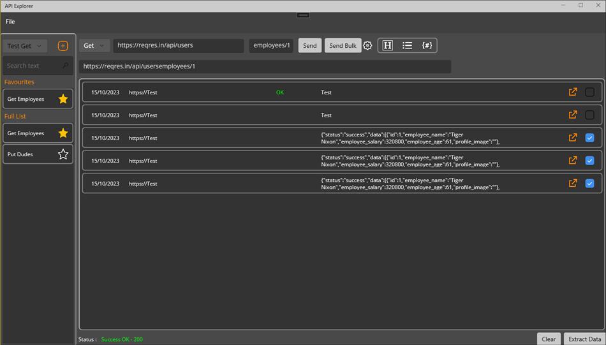Open request settings gear icon

click(367, 45)
